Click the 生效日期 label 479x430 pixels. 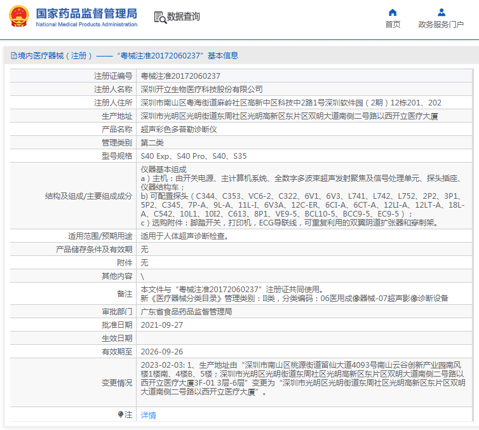tap(117, 339)
